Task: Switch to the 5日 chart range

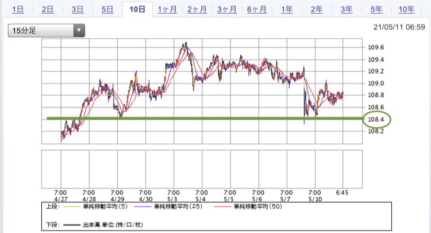Action: [107, 10]
